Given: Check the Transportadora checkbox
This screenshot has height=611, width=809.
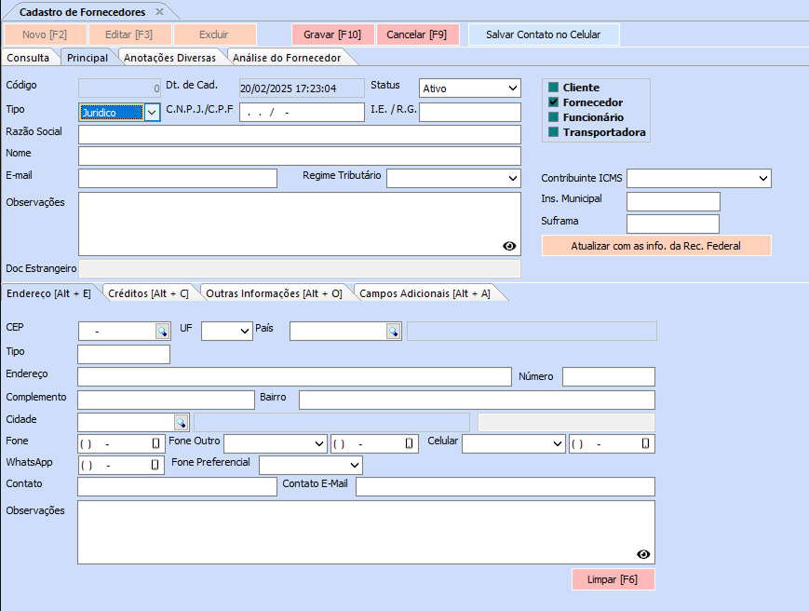Looking at the screenshot, I should coord(554,132).
